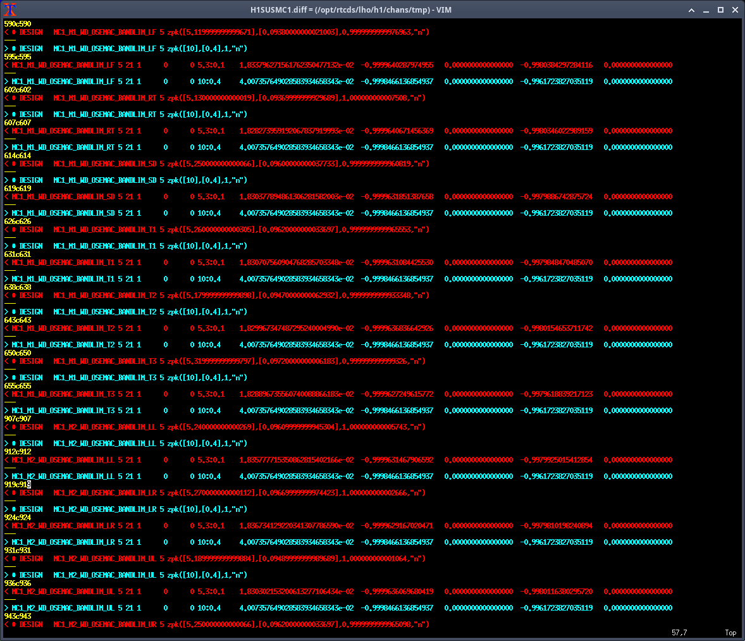Click the cyan MC1_M2_WD_OSEMAC_BANDLIM_LL 10:0.4 filter name

[x=63, y=476]
